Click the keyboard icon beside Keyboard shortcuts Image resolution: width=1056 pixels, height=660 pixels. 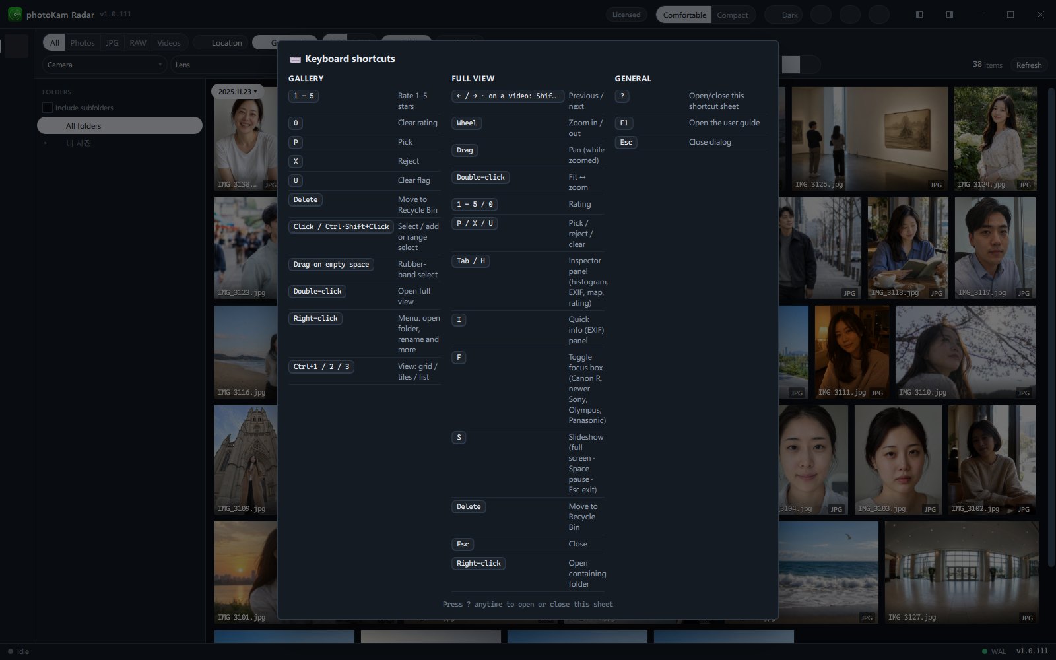295,59
